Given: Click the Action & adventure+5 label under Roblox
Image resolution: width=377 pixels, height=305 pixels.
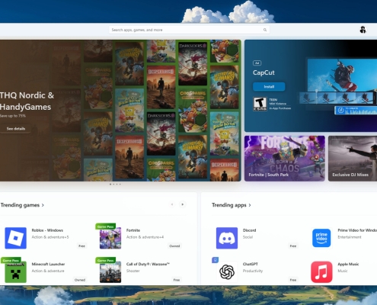Looking at the screenshot, I should (50, 237).
